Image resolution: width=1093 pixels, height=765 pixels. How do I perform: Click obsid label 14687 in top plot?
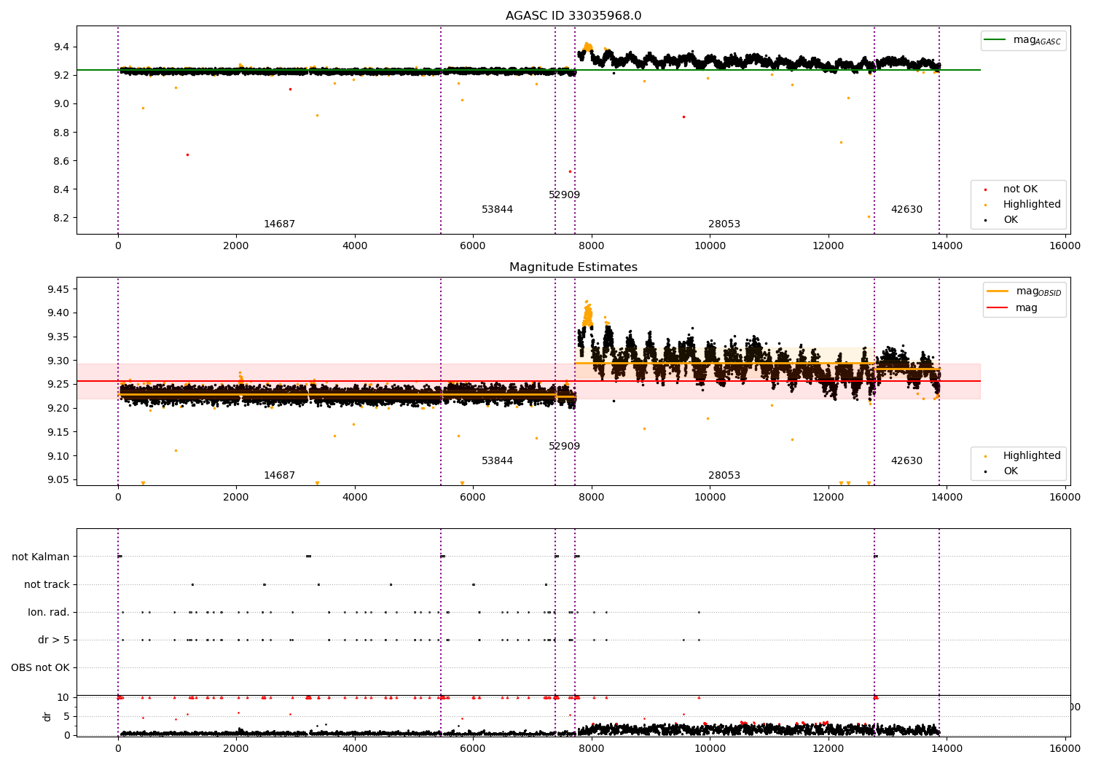[279, 224]
